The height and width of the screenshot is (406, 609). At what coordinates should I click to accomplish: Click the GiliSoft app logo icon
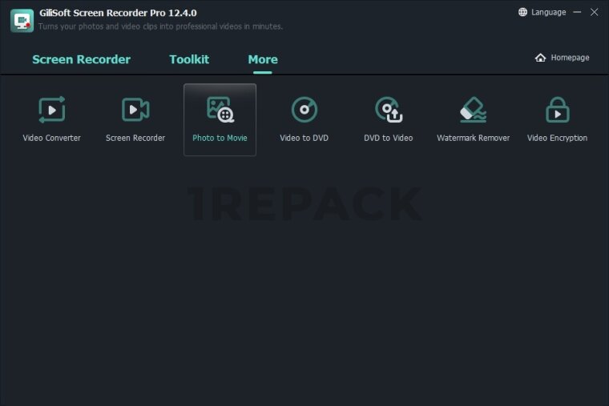(22, 20)
